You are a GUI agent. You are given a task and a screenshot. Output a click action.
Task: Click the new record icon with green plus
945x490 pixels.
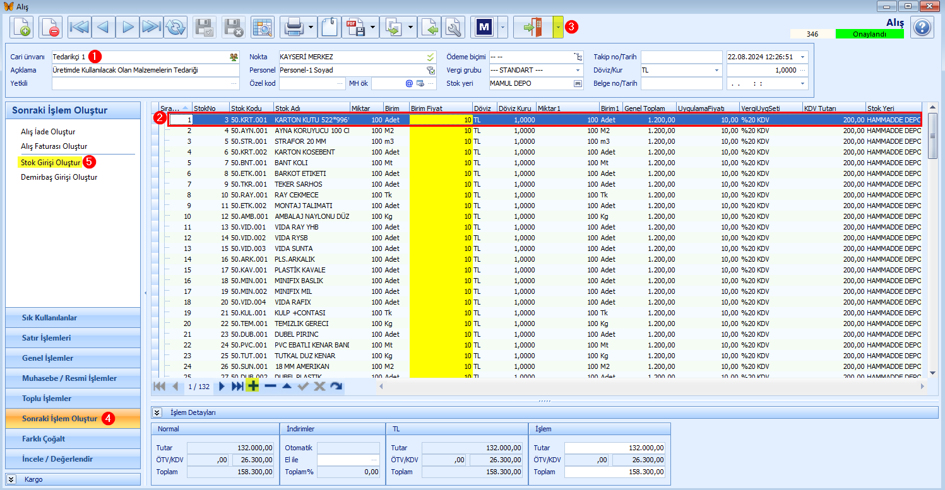(x=22, y=27)
